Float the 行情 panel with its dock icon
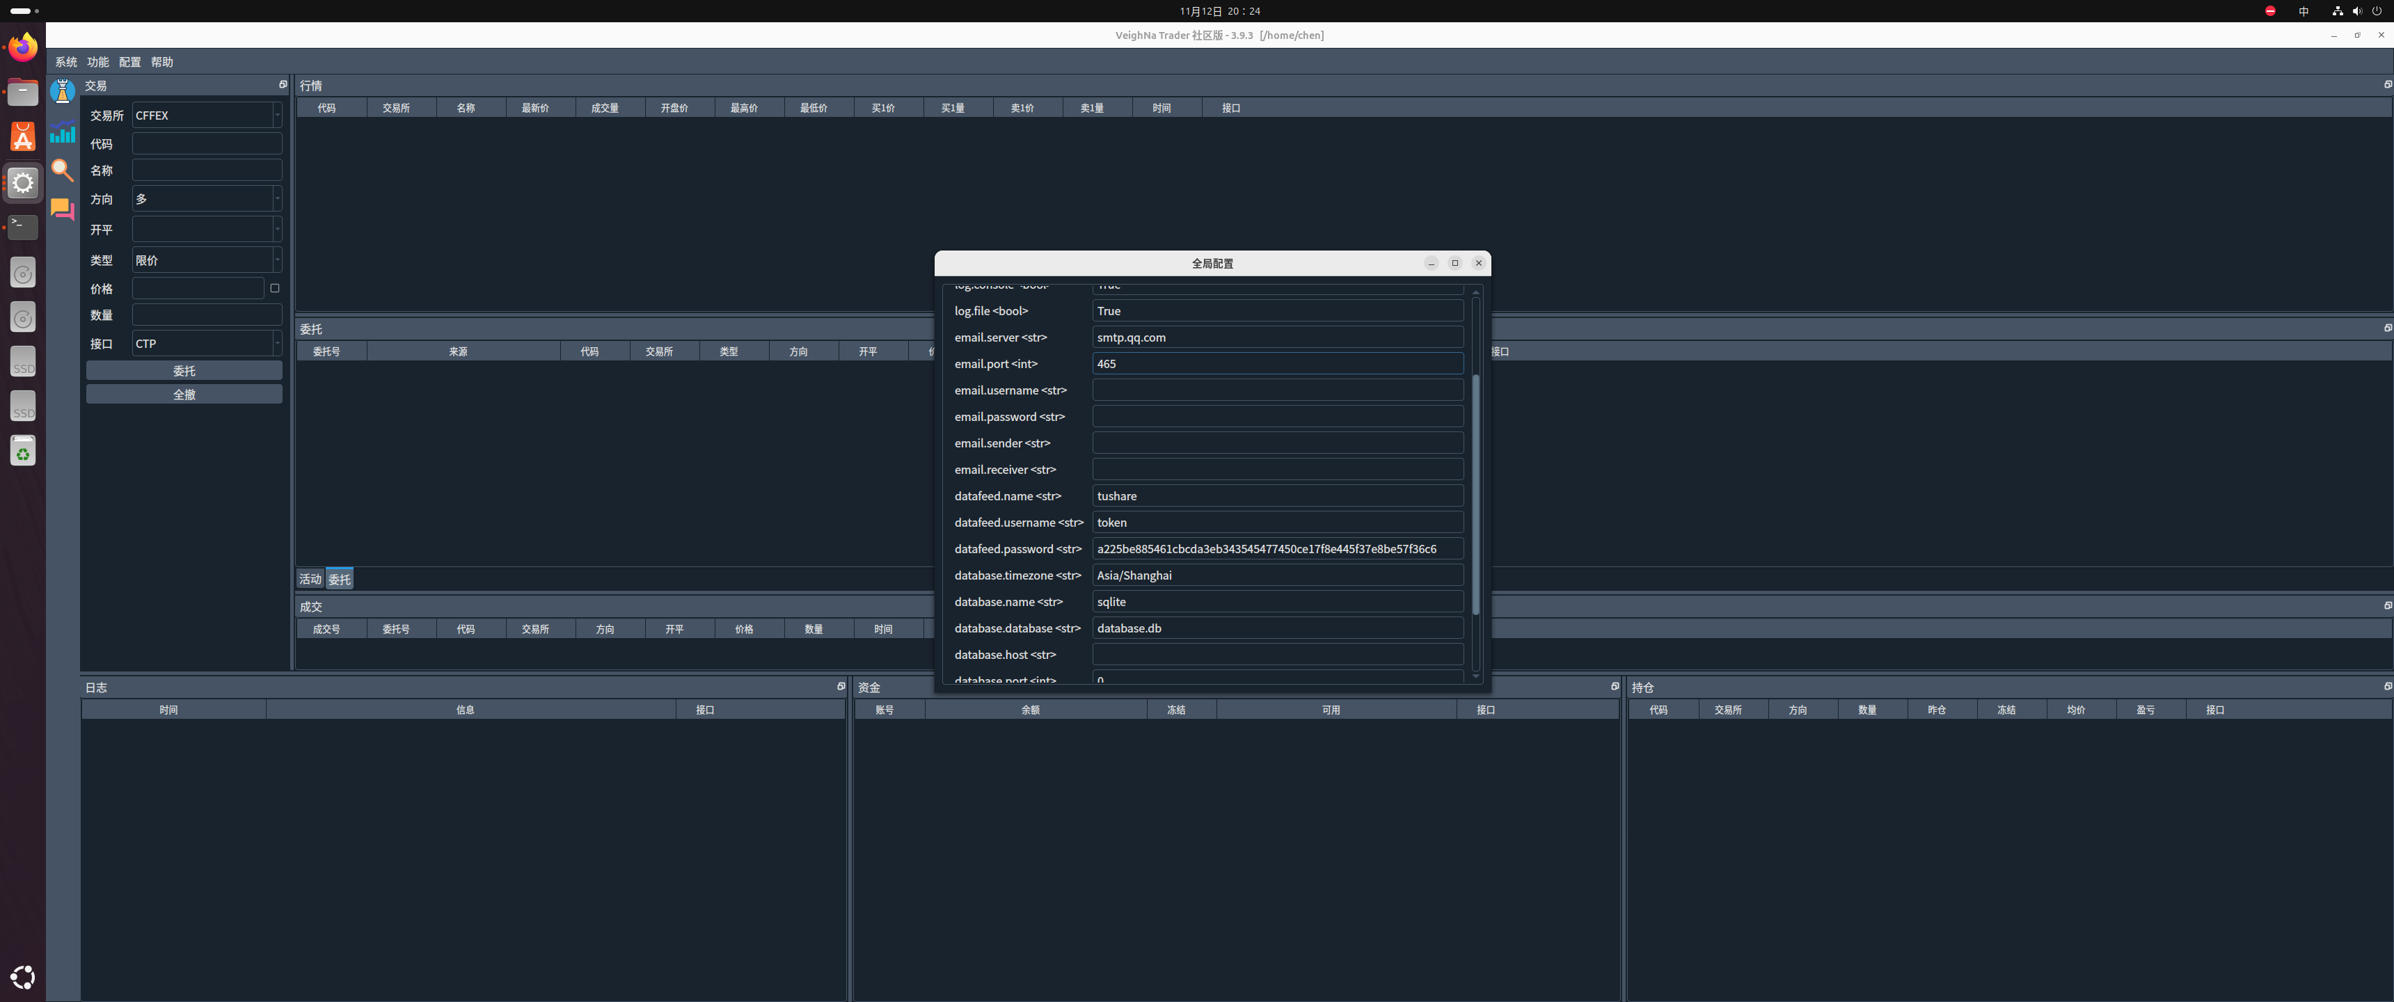 (x=2388, y=85)
